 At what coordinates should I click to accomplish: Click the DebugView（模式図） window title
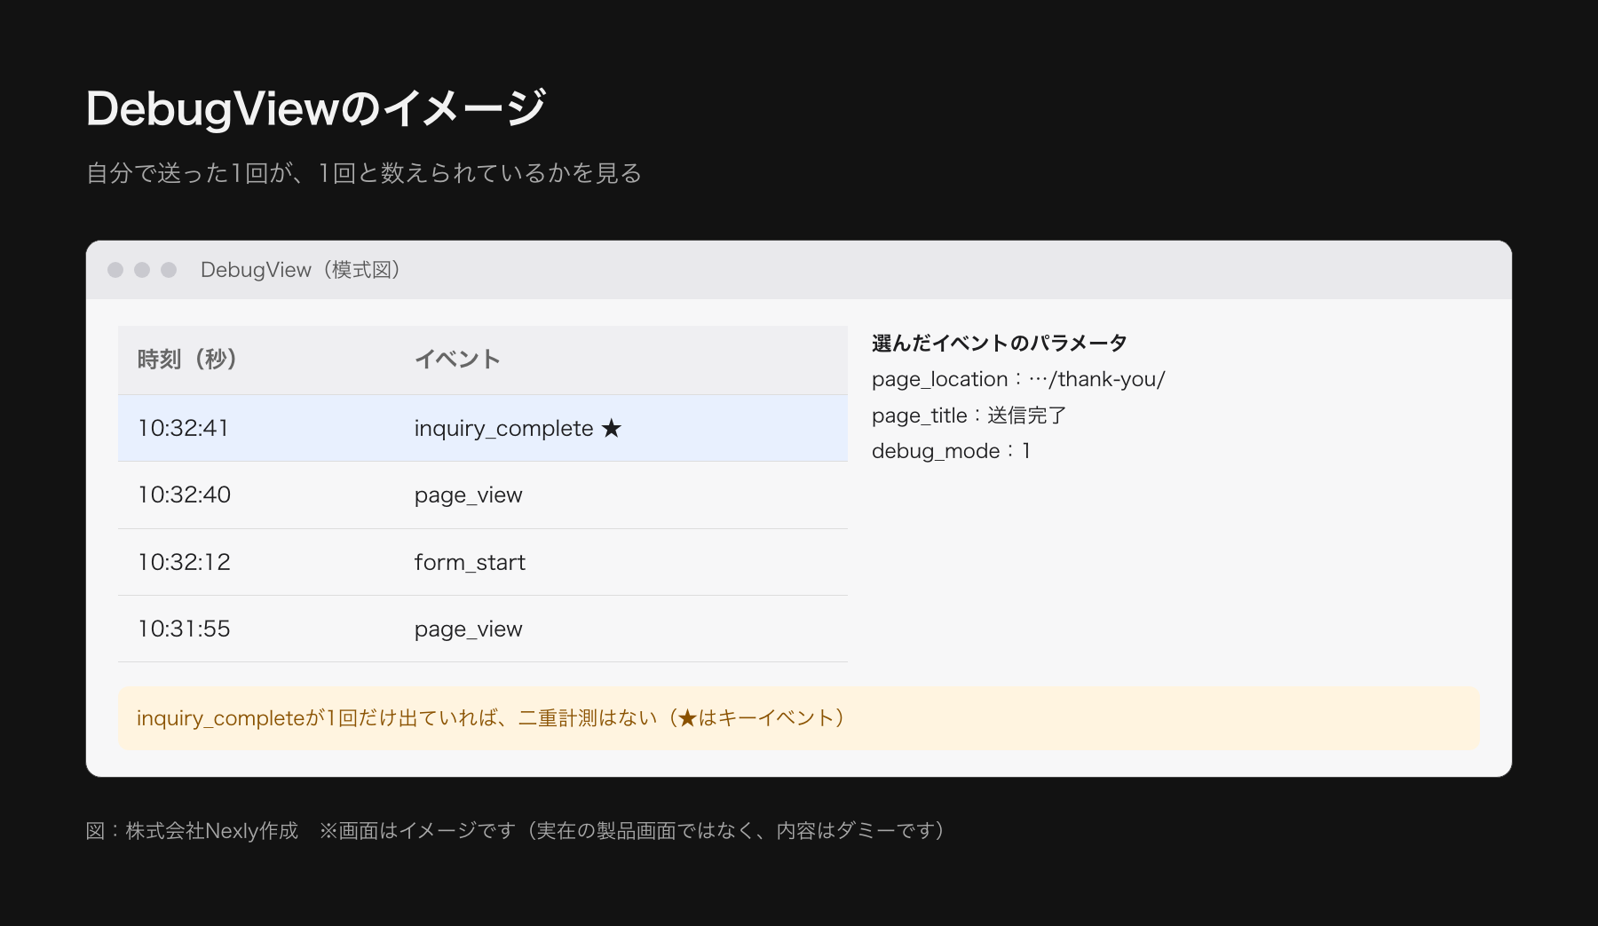point(300,270)
